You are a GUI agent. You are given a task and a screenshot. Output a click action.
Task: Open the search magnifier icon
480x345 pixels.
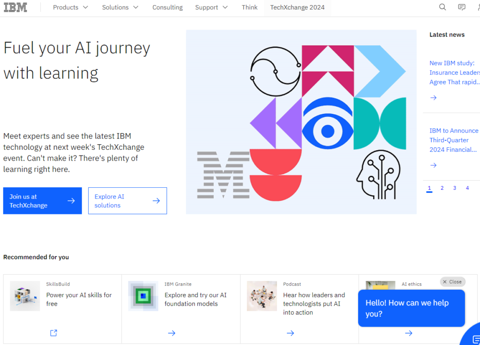[x=442, y=7]
